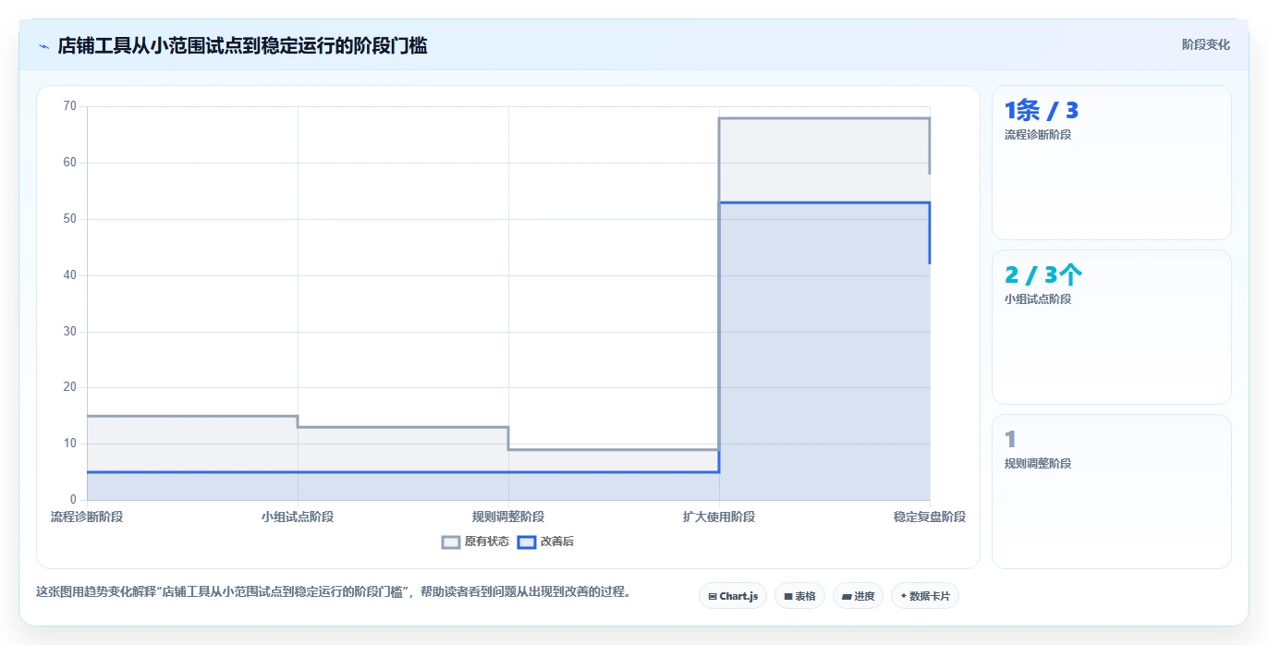The width and height of the screenshot is (1268, 645).
Task: Click the y-axis value 70
Action: click(x=69, y=106)
